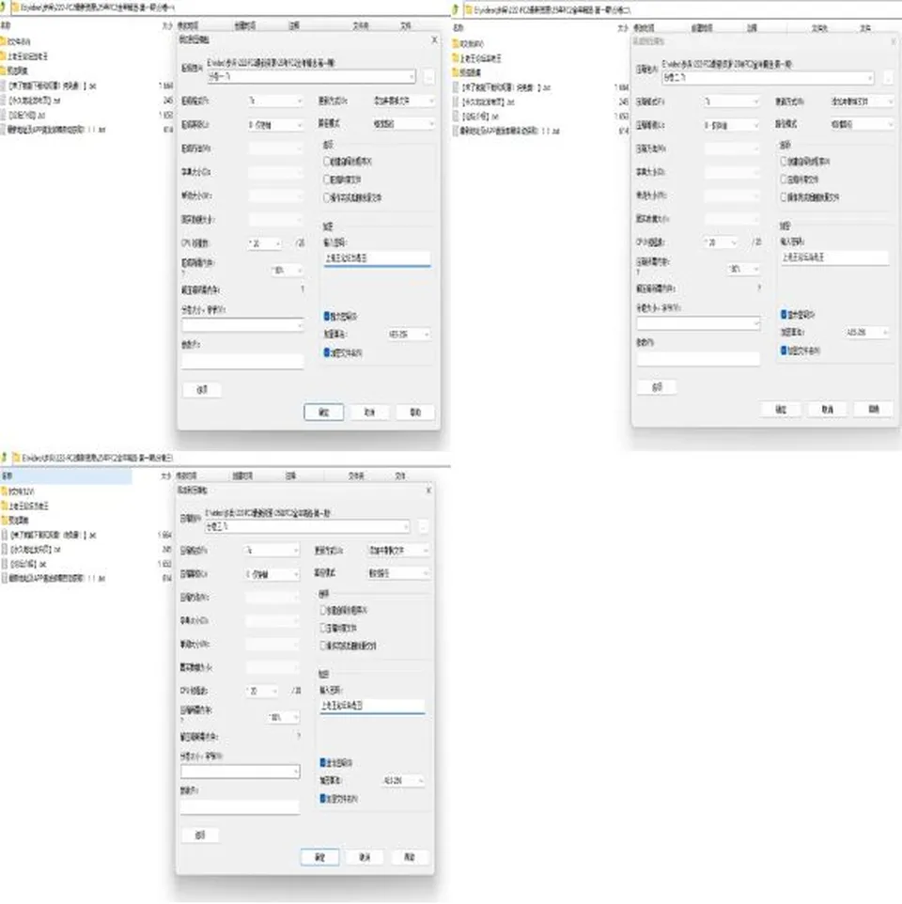Enable delete-source-files-after-compression checkbox in 分卷二 dialog
The width and height of the screenshot is (902, 904).
pyautogui.click(x=784, y=197)
